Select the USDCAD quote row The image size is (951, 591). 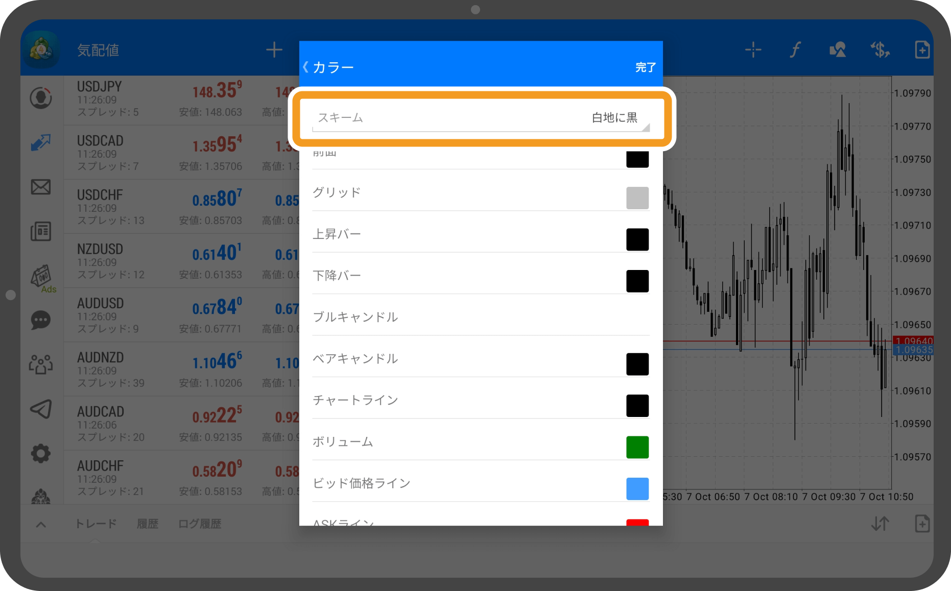[x=181, y=153]
